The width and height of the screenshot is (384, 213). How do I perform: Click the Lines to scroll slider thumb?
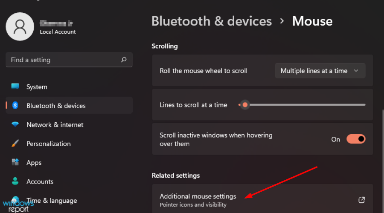(245, 105)
